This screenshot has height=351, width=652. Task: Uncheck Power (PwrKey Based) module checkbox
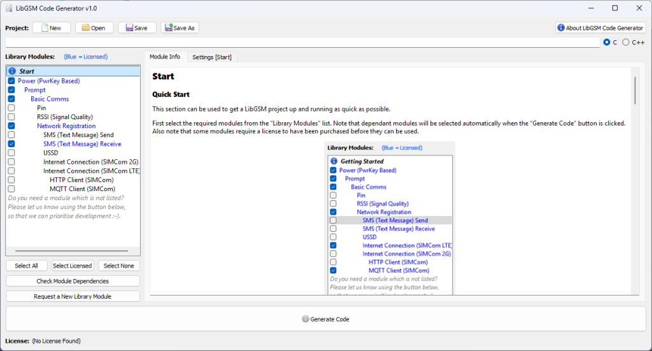(x=11, y=81)
